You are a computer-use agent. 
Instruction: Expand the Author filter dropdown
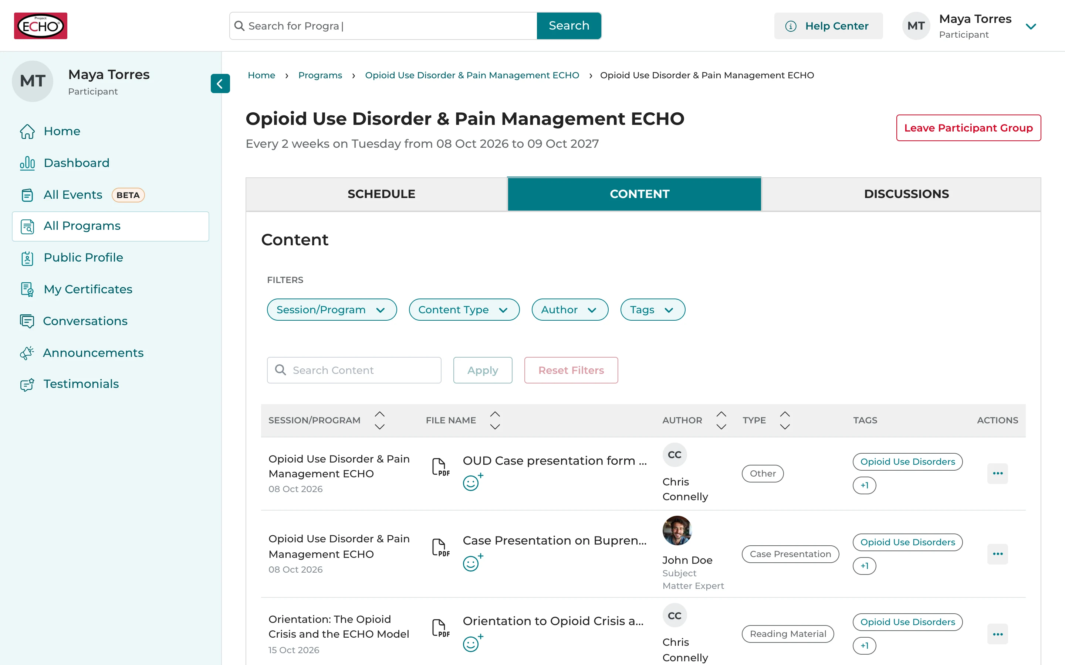pyautogui.click(x=569, y=310)
